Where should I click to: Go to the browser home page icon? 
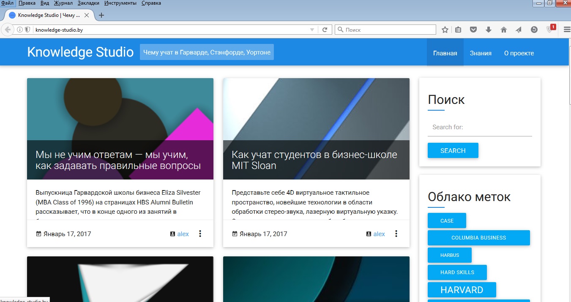(503, 30)
